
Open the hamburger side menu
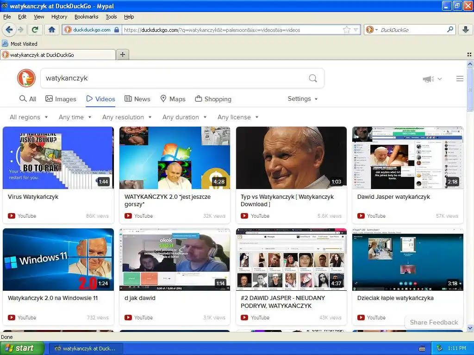(460, 79)
